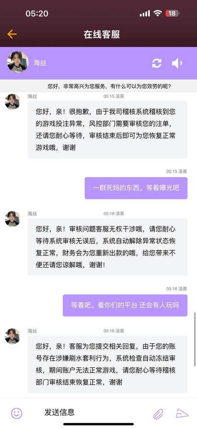The height and width of the screenshot is (429, 197).
Task: Tap the refresh chat icon
Action: tap(157, 63)
